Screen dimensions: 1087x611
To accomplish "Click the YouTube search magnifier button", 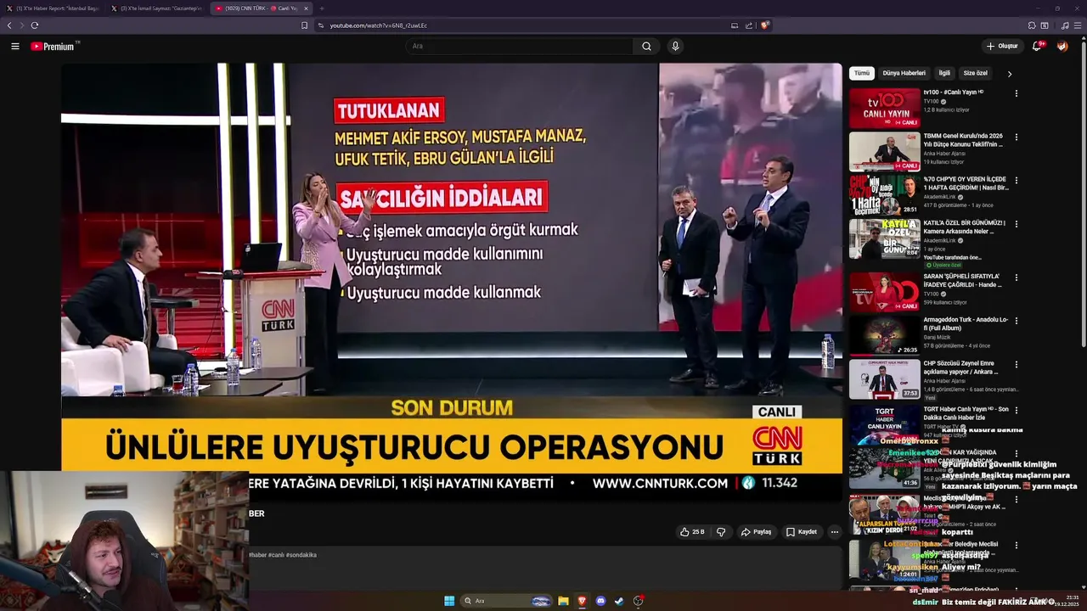I will coord(646,46).
